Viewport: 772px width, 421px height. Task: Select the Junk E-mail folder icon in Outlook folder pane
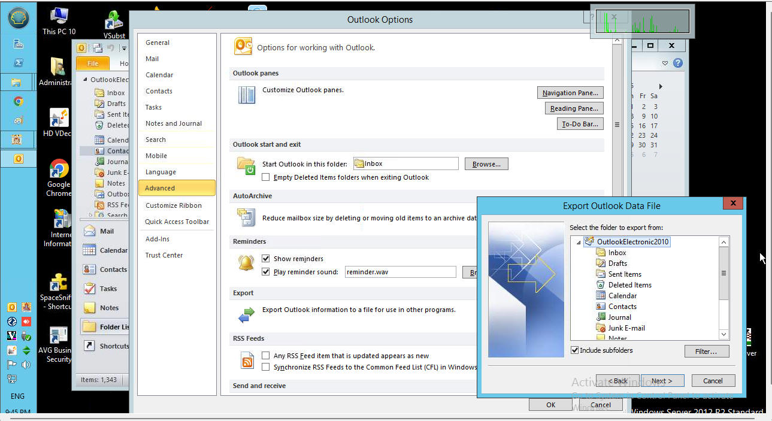(x=99, y=172)
